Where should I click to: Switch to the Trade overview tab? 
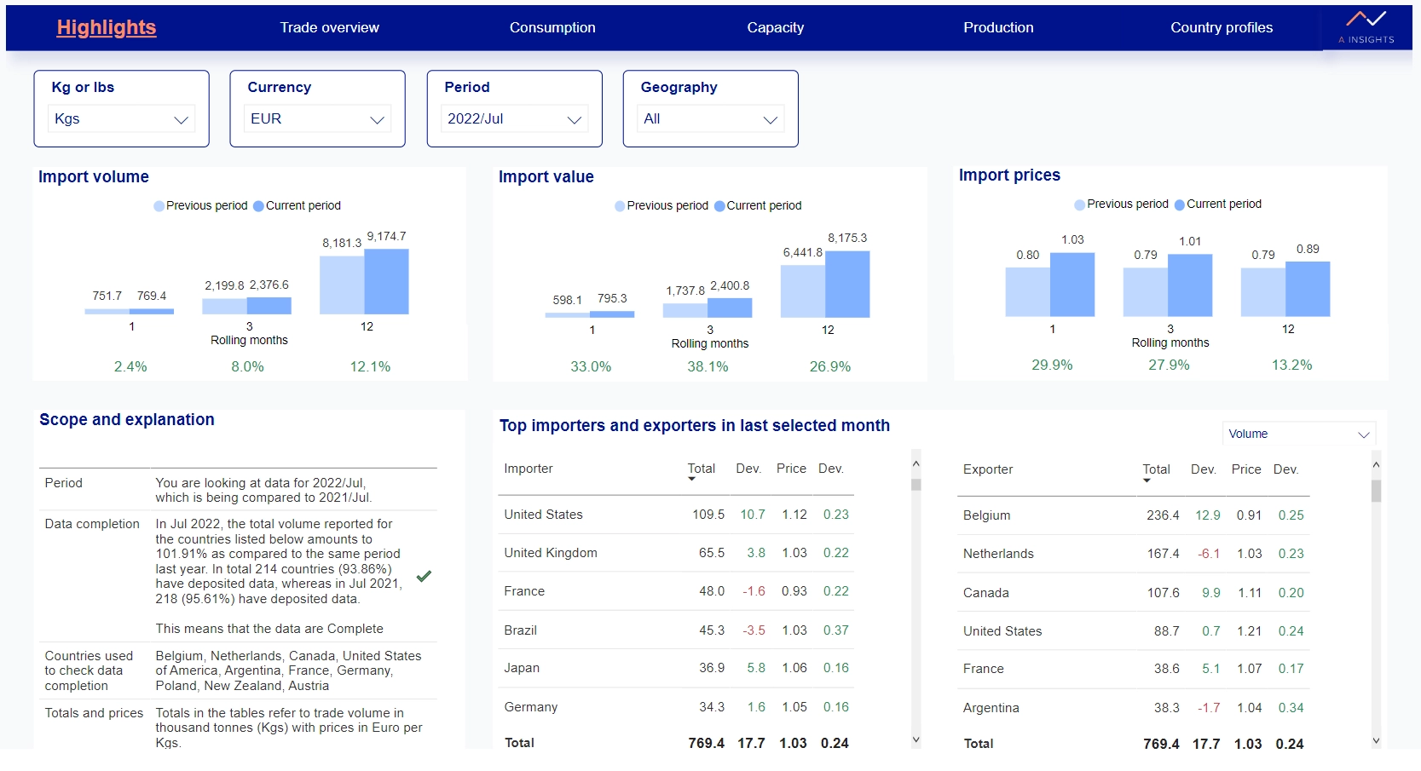330,27
